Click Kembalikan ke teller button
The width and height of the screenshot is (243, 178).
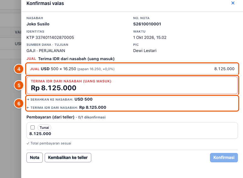(x=68, y=158)
